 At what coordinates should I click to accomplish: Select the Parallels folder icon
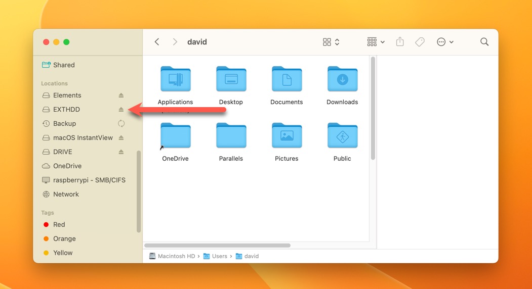231,135
